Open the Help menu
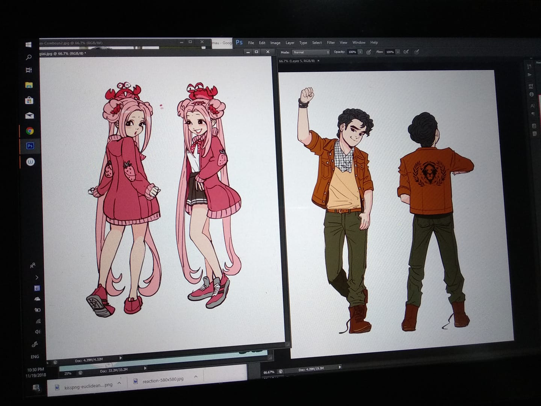Screen dimensions: 541x406 (x=374, y=42)
